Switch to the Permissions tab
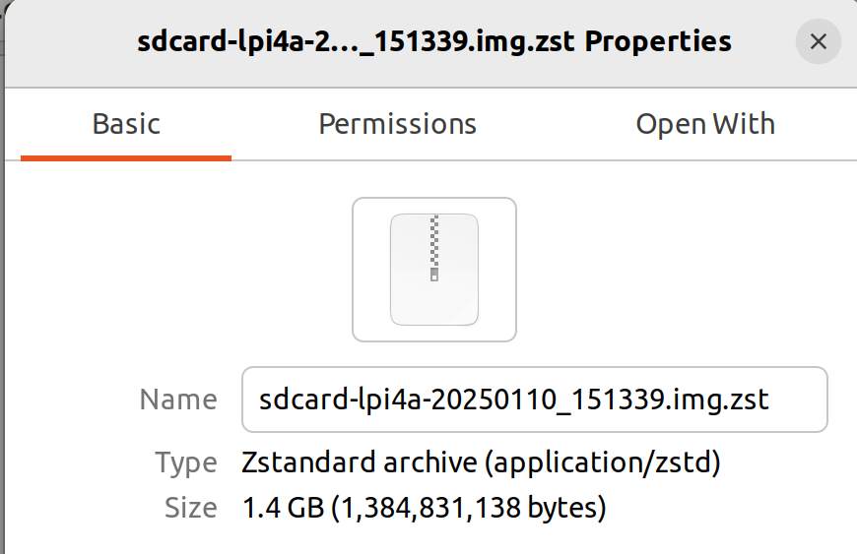 pyautogui.click(x=397, y=124)
